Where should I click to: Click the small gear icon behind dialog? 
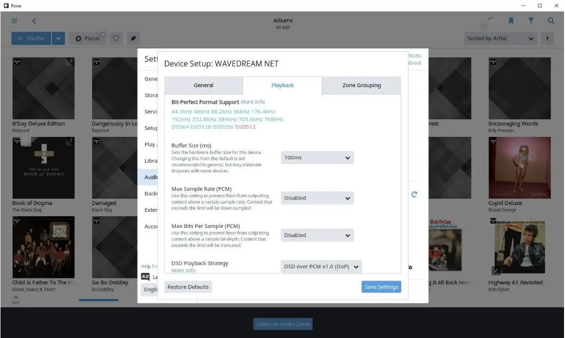(410, 267)
